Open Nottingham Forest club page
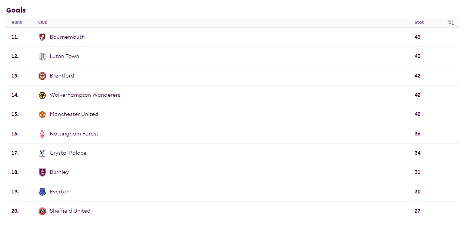Screen dimensions: 464x227 [x=74, y=134]
